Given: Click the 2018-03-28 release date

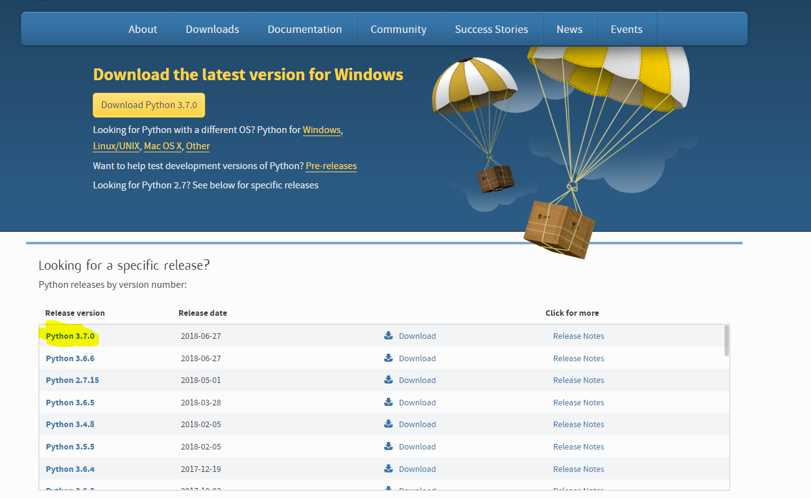Looking at the screenshot, I should 201,402.
